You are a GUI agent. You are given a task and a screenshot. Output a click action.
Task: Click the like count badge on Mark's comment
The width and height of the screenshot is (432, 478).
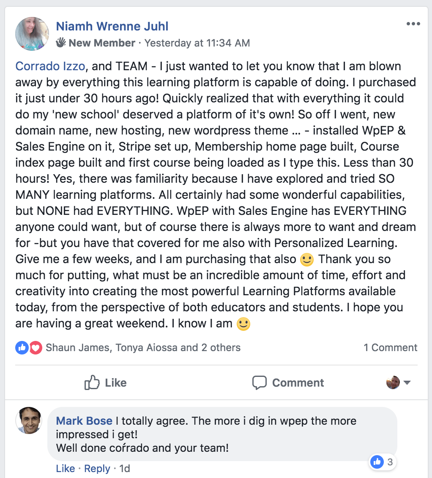[383, 462]
